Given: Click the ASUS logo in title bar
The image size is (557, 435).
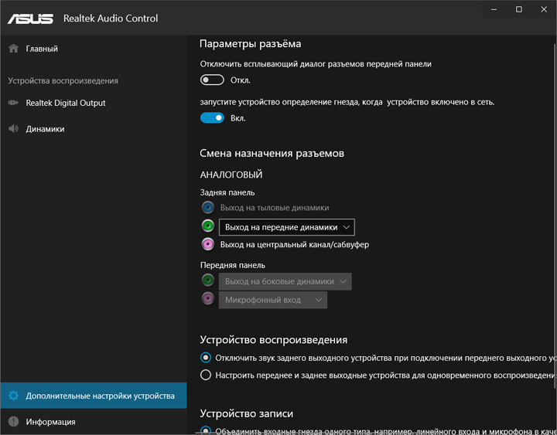Looking at the screenshot, I should pyautogui.click(x=30, y=19).
